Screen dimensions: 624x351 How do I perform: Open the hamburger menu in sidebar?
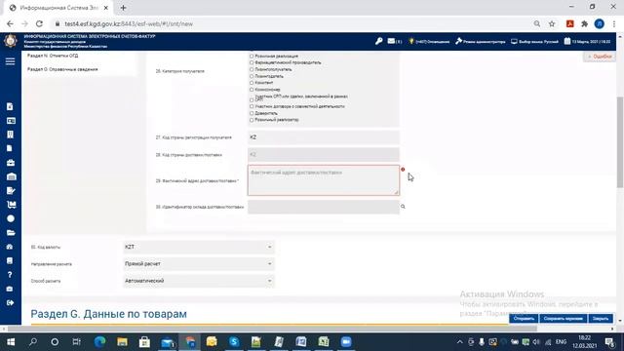tap(11, 61)
